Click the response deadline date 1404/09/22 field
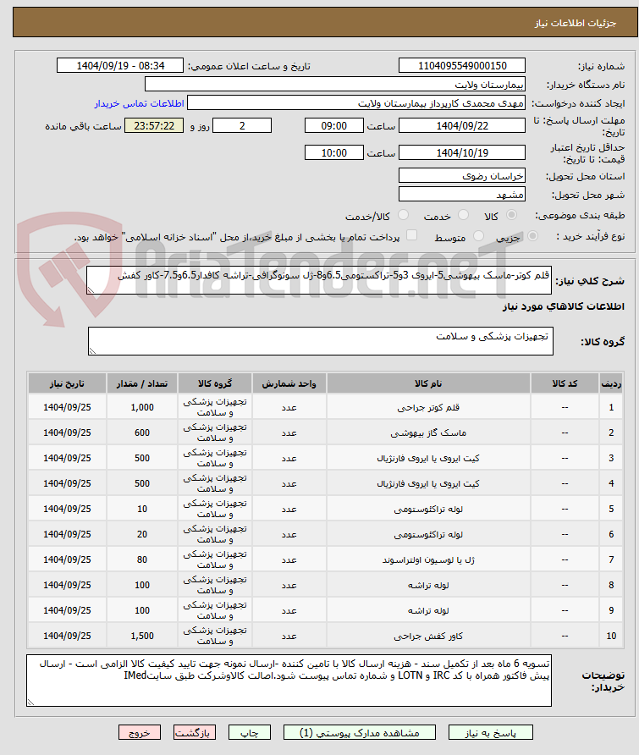 click(x=462, y=125)
